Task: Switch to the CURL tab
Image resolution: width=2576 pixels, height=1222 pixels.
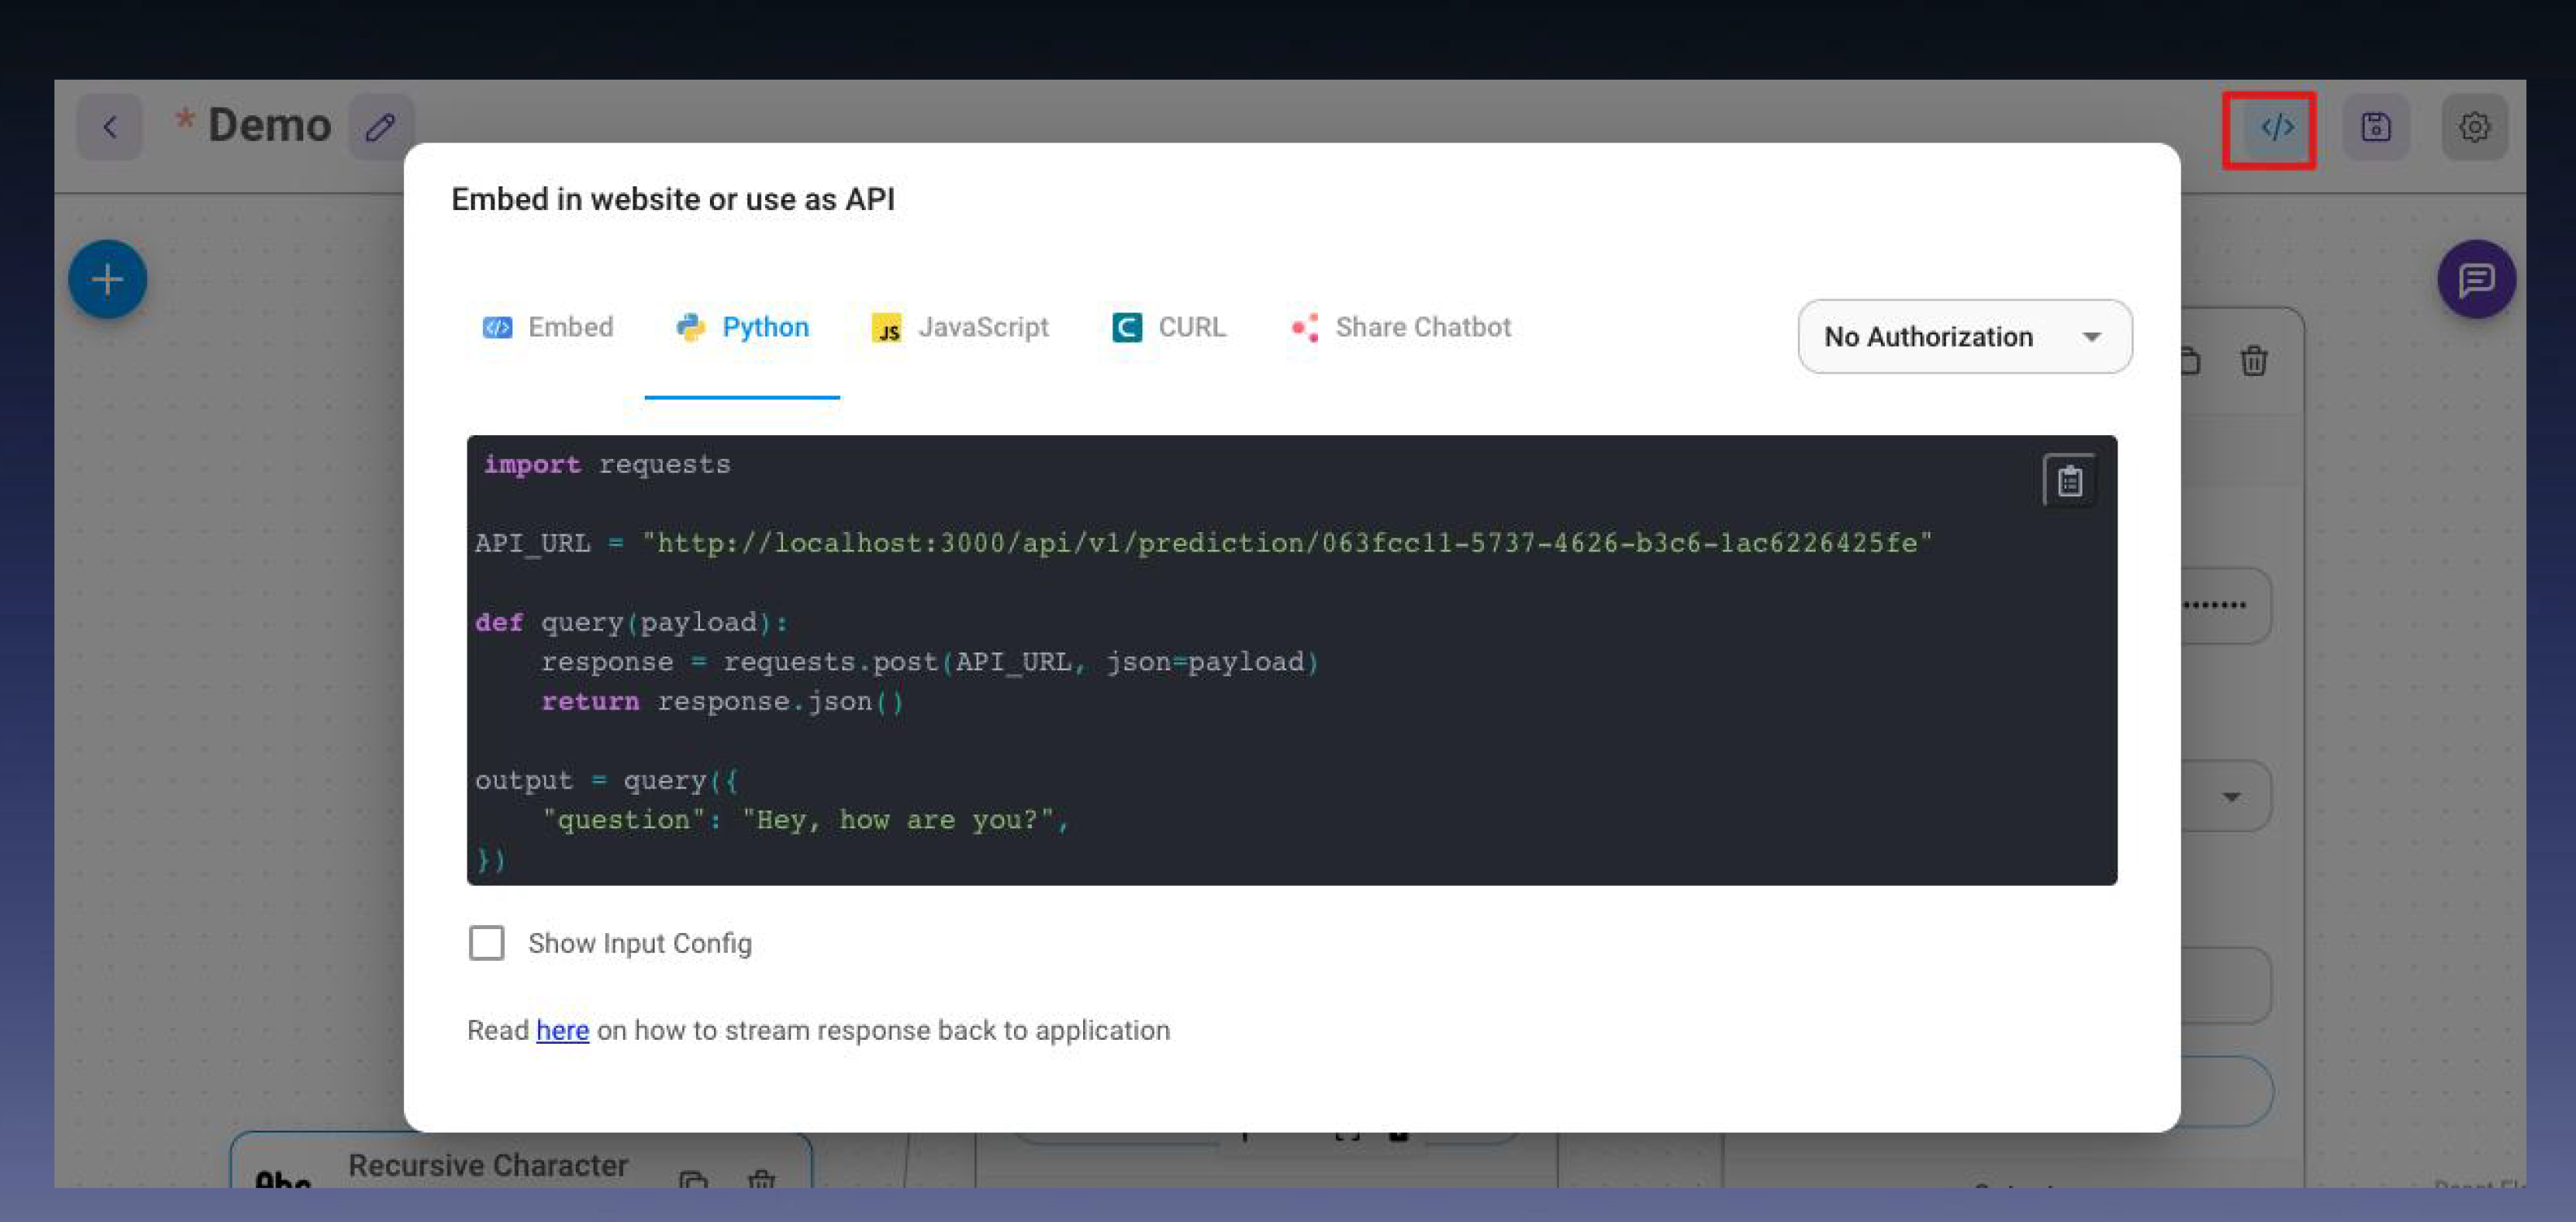Action: [1168, 327]
